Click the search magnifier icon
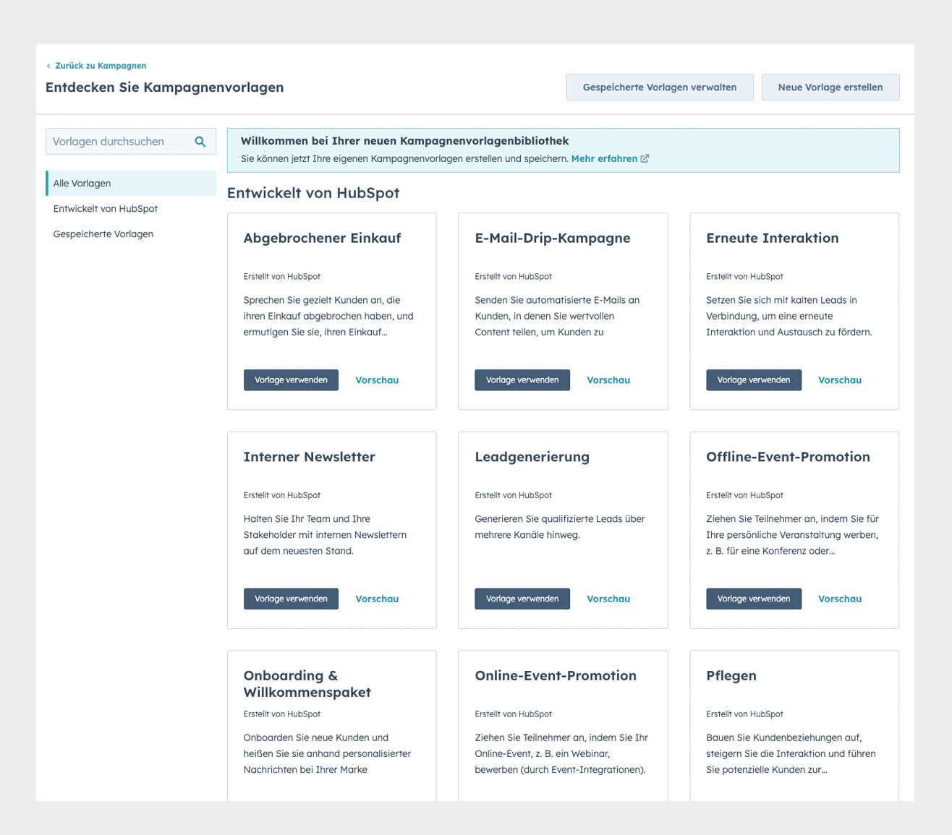The width and height of the screenshot is (952, 835). 200,142
